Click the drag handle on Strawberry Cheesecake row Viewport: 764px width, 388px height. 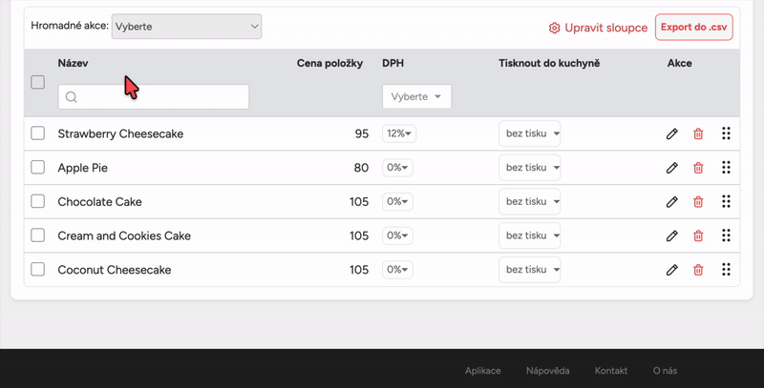(726, 134)
